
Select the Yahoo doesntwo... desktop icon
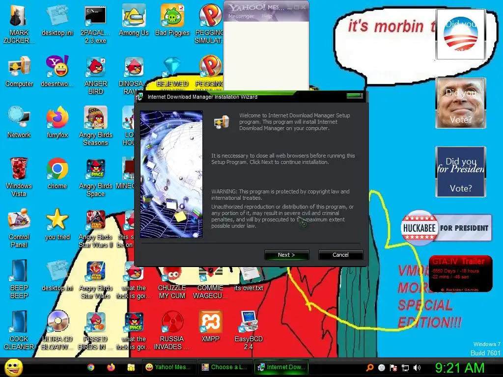[57, 71]
